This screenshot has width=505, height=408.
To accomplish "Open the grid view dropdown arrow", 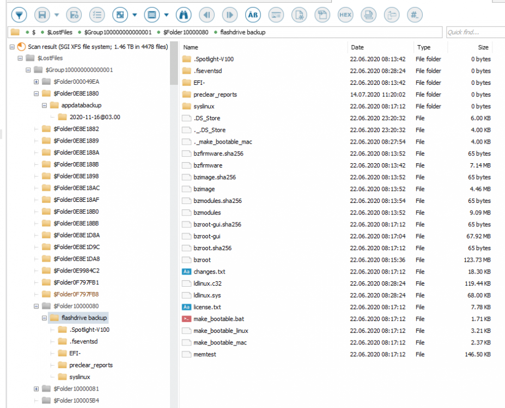I will (x=135, y=15).
